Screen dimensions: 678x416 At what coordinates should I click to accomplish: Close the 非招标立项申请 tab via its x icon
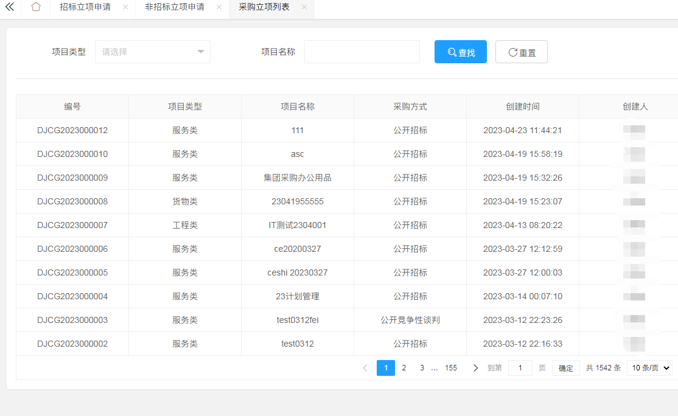[x=218, y=9]
